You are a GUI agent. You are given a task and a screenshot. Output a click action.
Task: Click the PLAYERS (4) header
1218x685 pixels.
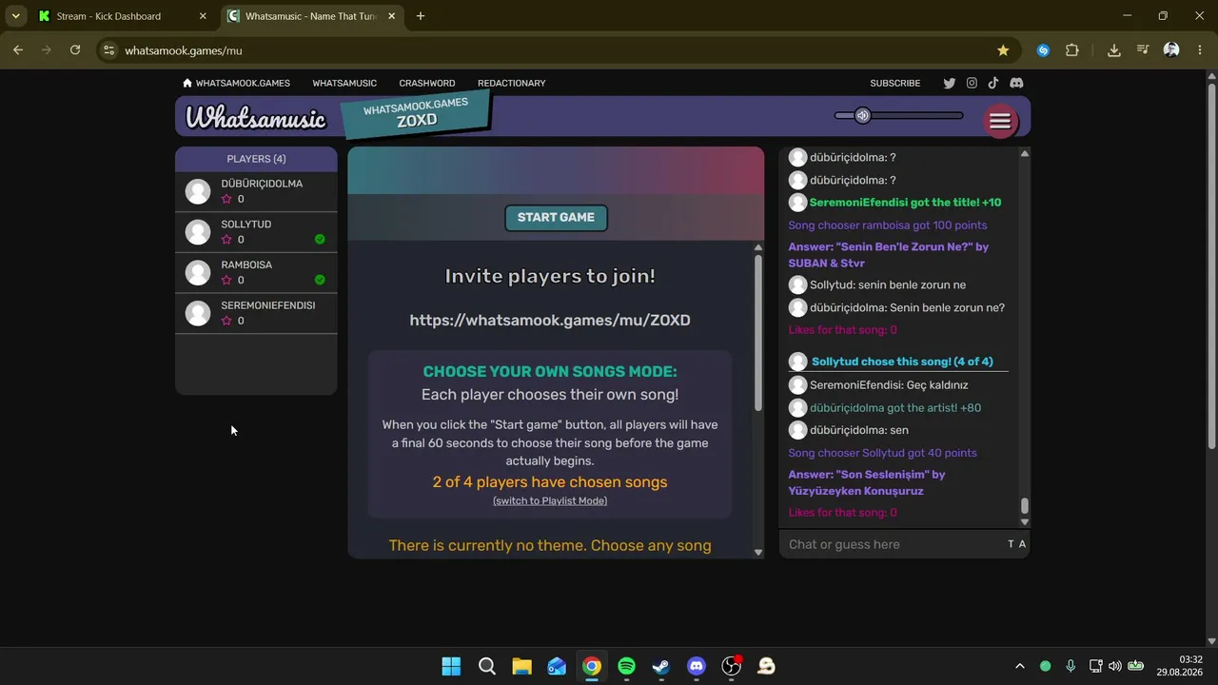pos(256,159)
